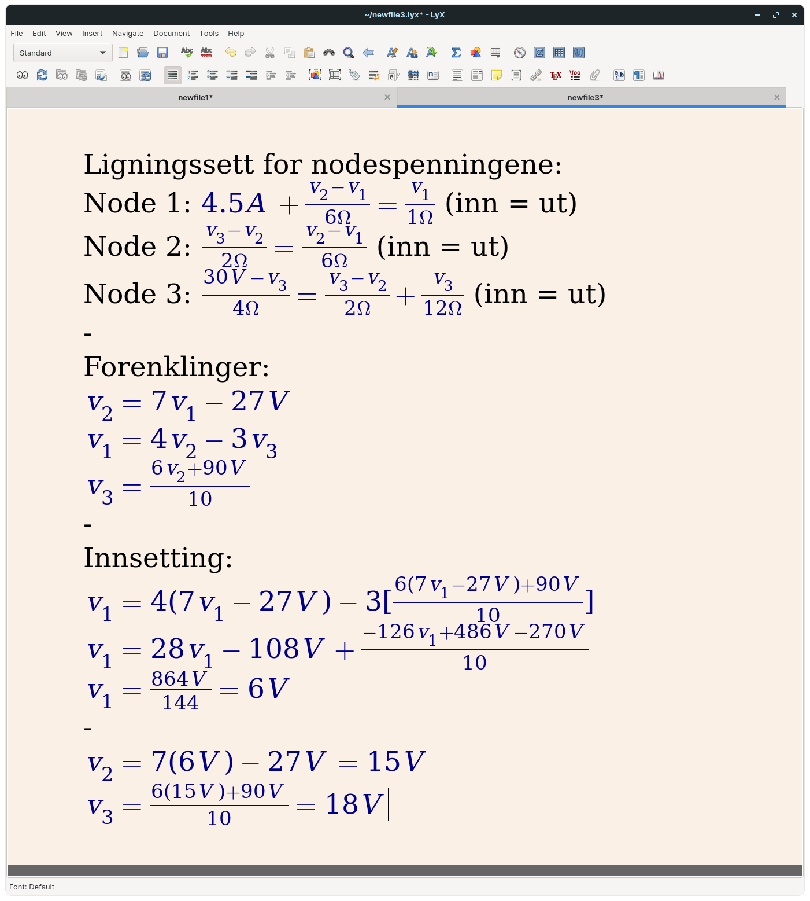Insert citation icon
Image resolution: width=810 pixels, height=901 pixels.
[x=394, y=75]
